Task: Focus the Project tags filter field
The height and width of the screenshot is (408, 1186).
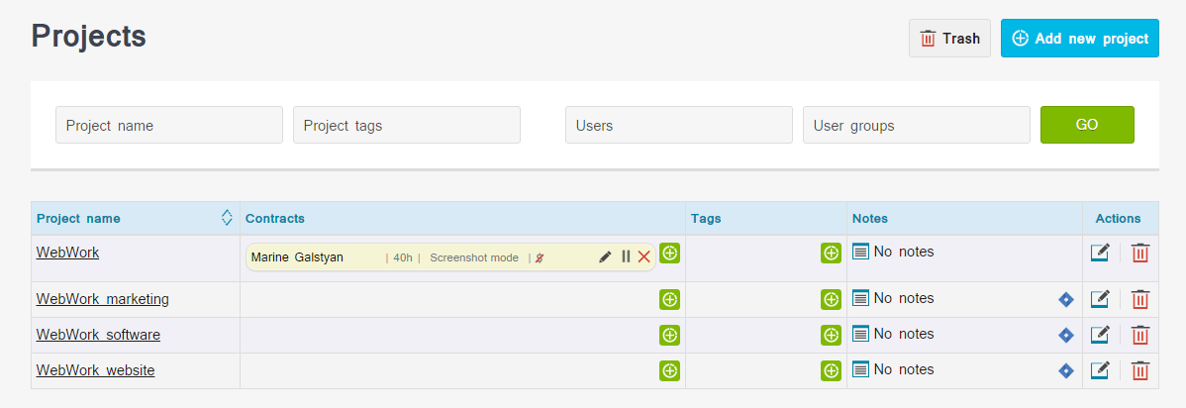Action: click(406, 125)
